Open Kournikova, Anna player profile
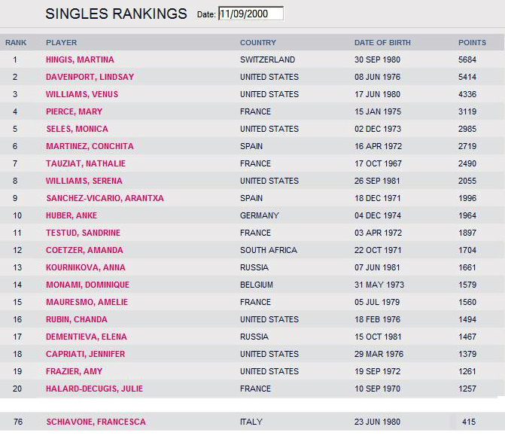Viewport: 505px width, 436px height. pyautogui.click(x=84, y=267)
